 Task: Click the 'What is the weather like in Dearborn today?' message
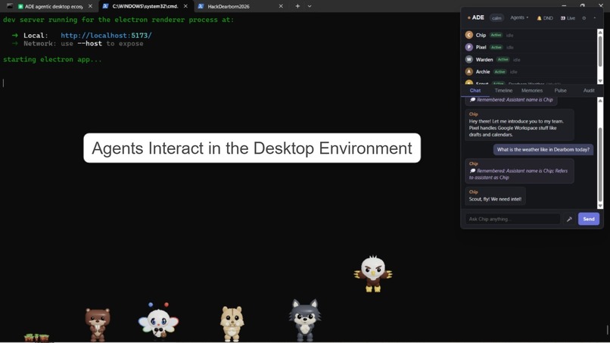tap(543, 149)
